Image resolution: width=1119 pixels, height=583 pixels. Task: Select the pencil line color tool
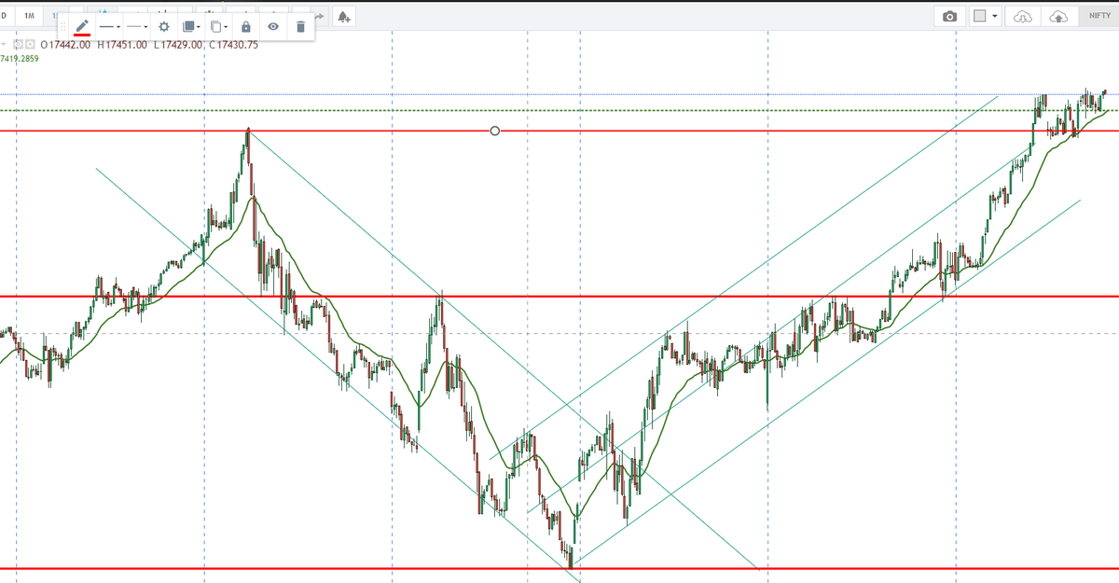point(82,27)
